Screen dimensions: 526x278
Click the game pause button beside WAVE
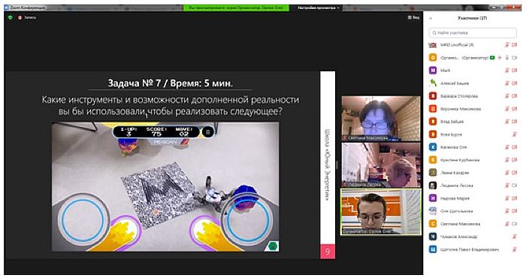[207, 132]
